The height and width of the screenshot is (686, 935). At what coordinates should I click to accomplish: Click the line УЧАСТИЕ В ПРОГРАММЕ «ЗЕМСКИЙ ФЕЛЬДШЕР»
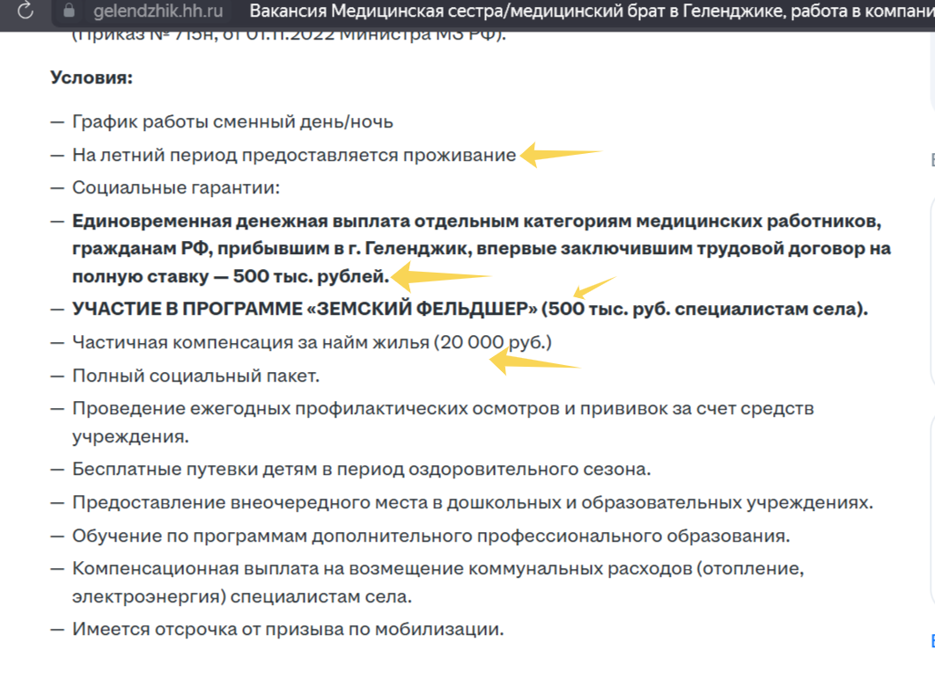click(470, 309)
